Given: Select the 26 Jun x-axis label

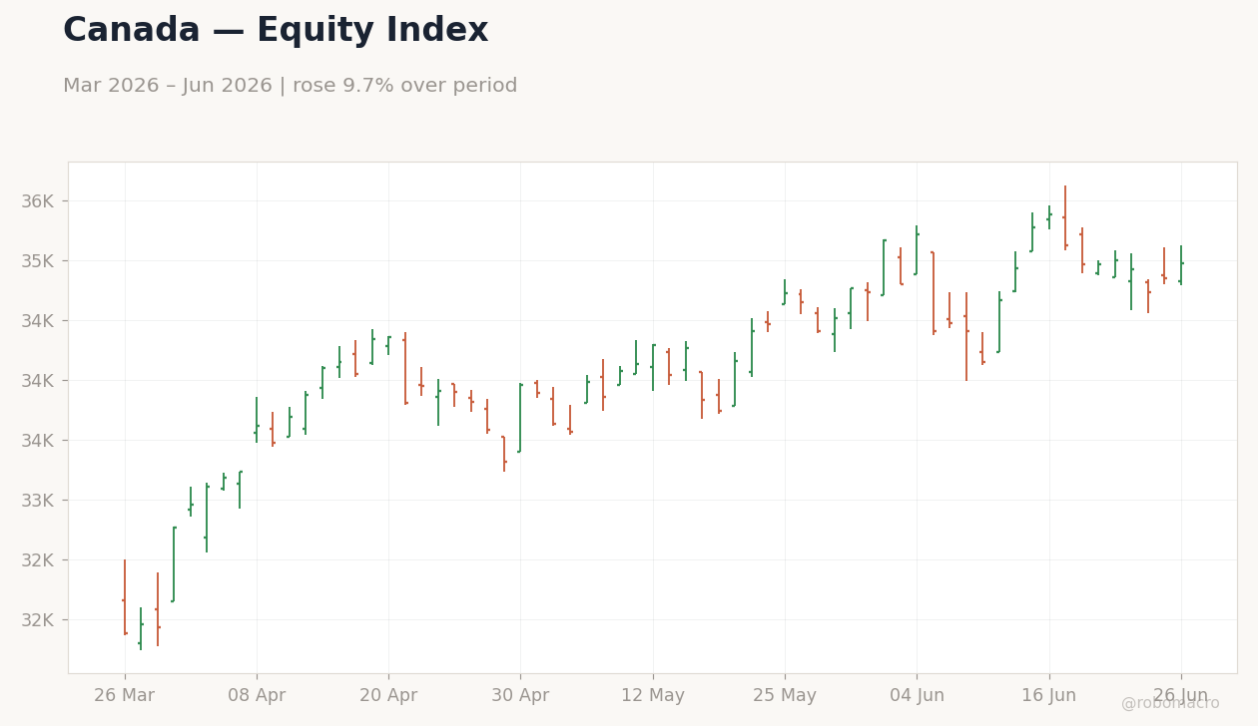Looking at the screenshot, I should click(1181, 696).
